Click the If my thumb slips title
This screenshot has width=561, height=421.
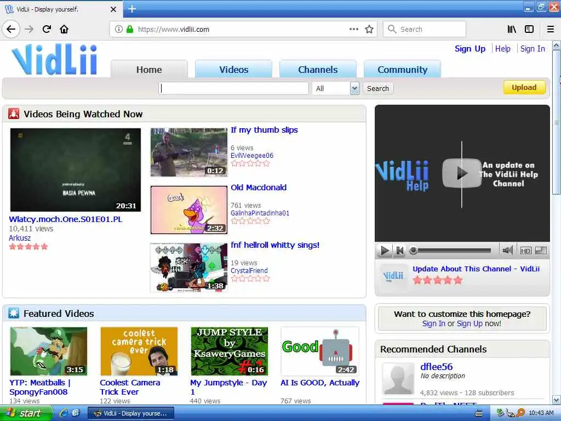pos(264,130)
